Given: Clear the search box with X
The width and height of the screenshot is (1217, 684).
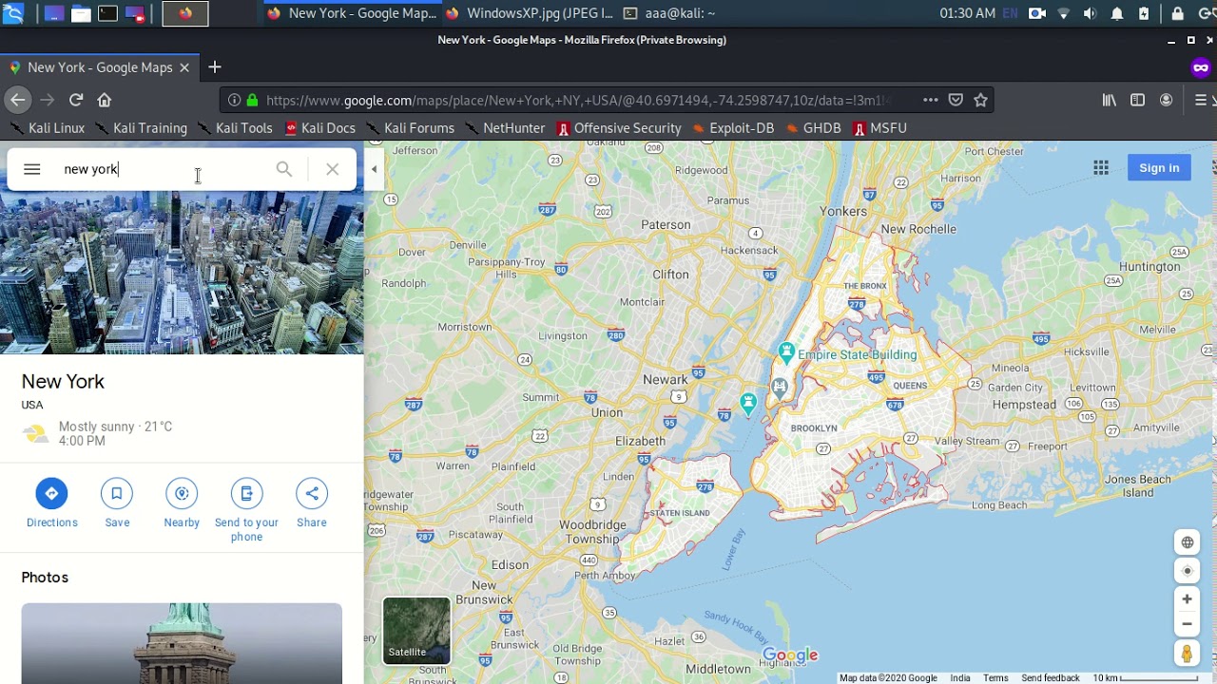Looking at the screenshot, I should [332, 169].
